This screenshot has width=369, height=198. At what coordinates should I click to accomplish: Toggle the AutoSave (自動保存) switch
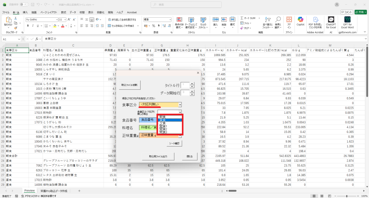pos(25,4)
